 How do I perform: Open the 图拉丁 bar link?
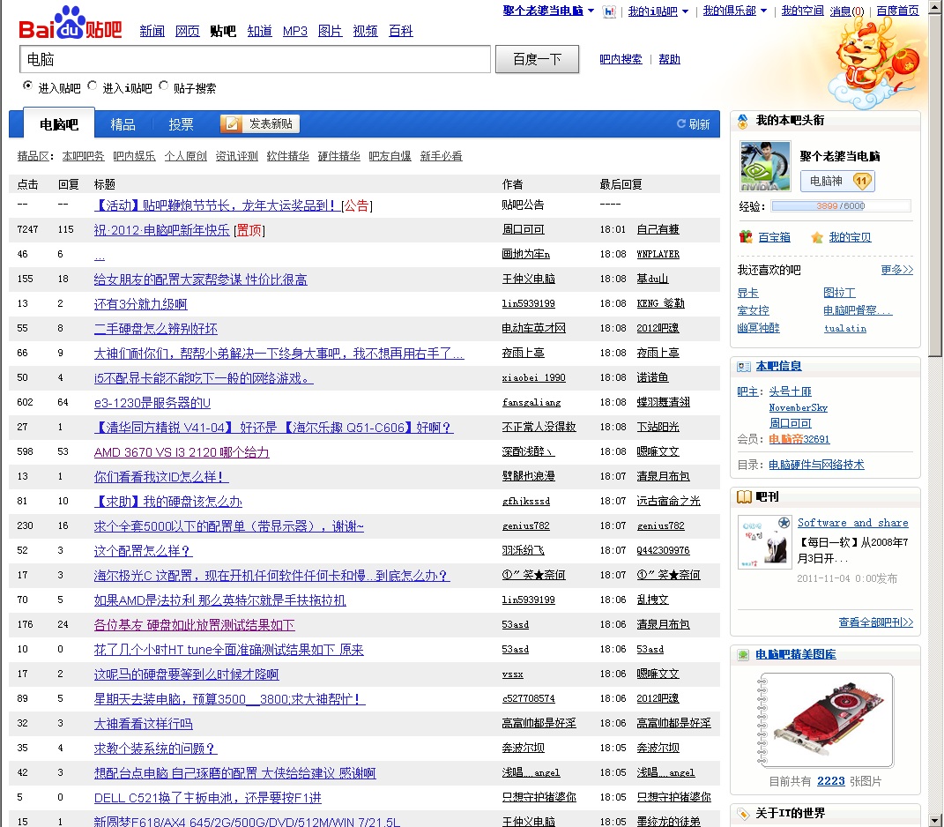point(839,293)
